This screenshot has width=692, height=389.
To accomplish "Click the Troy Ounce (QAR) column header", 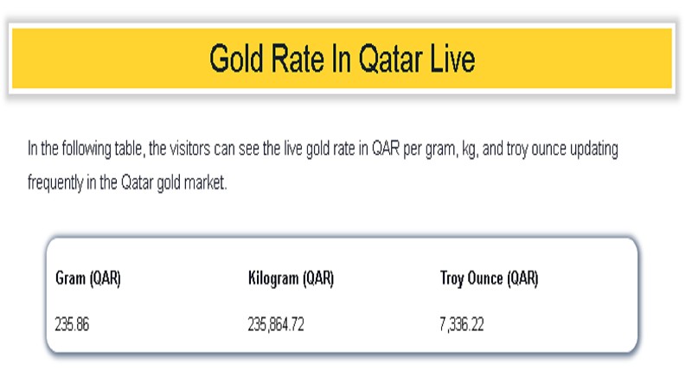I will [x=489, y=279].
